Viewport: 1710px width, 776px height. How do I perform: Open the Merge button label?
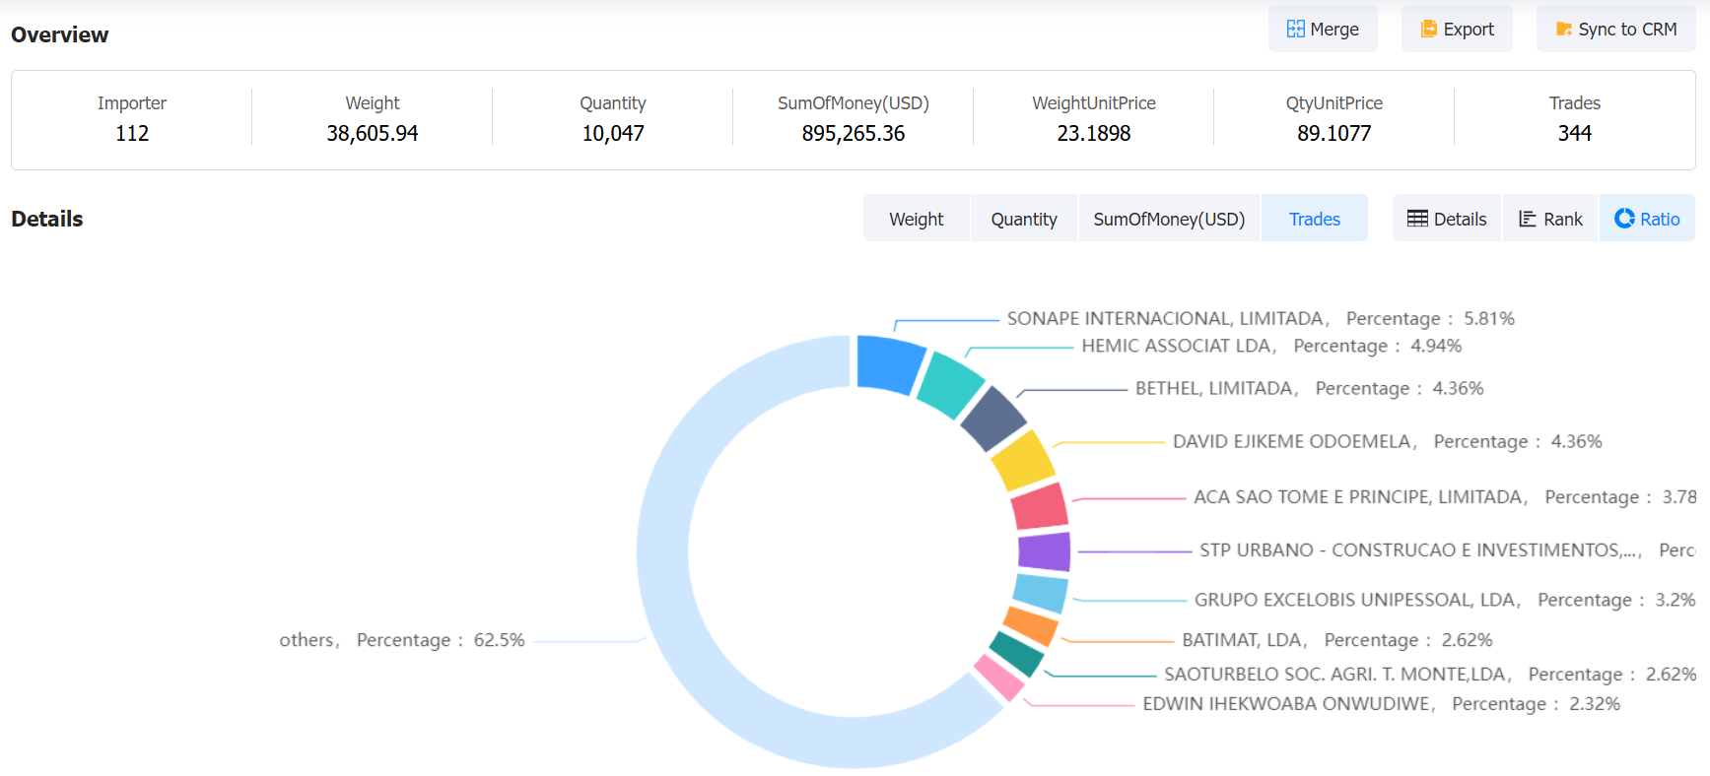pyautogui.click(x=1334, y=30)
